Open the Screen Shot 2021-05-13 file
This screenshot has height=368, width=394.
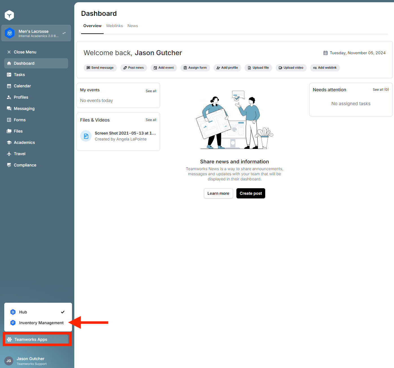(x=125, y=133)
